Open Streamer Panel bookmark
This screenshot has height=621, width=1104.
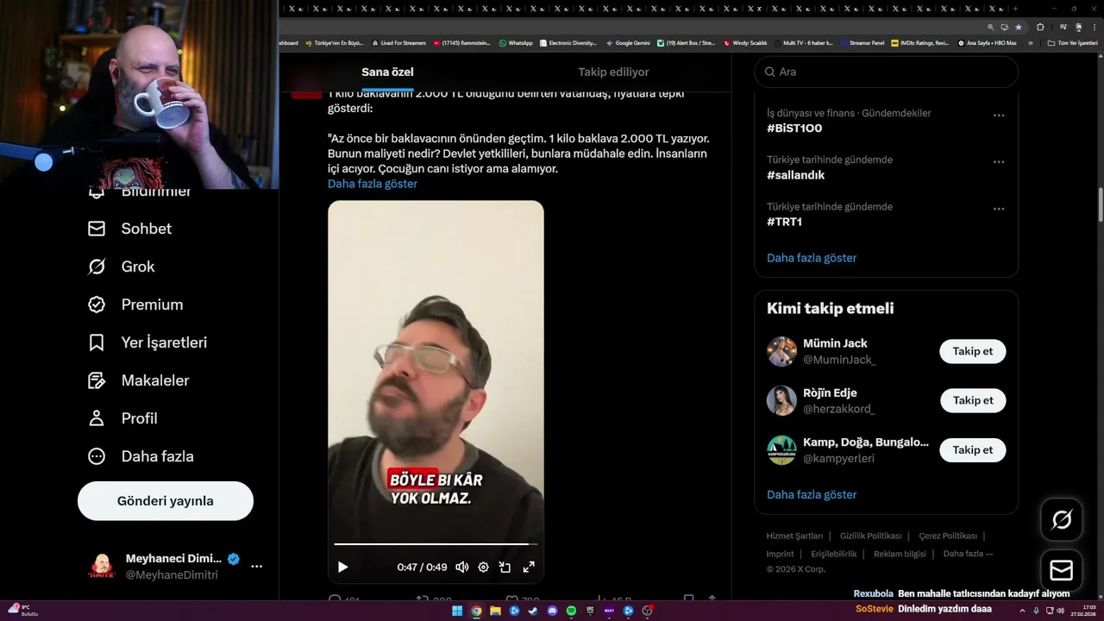(862, 42)
